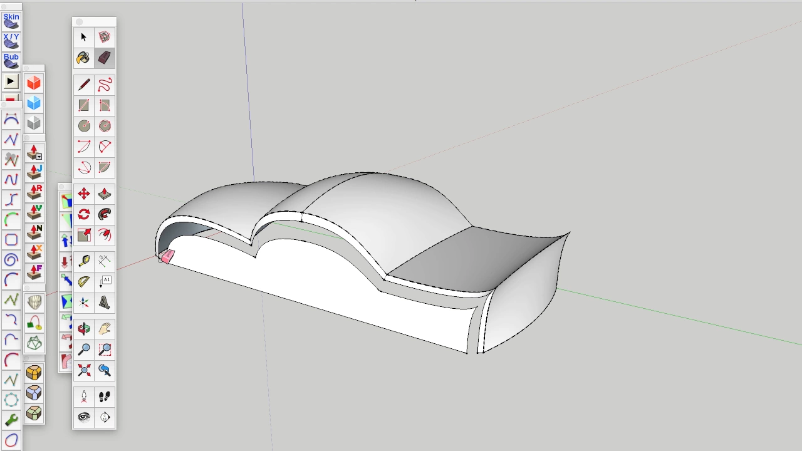Activate the Follow Me tool
This screenshot has width=802, height=451.
pyautogui.click(x=105, y=215)
